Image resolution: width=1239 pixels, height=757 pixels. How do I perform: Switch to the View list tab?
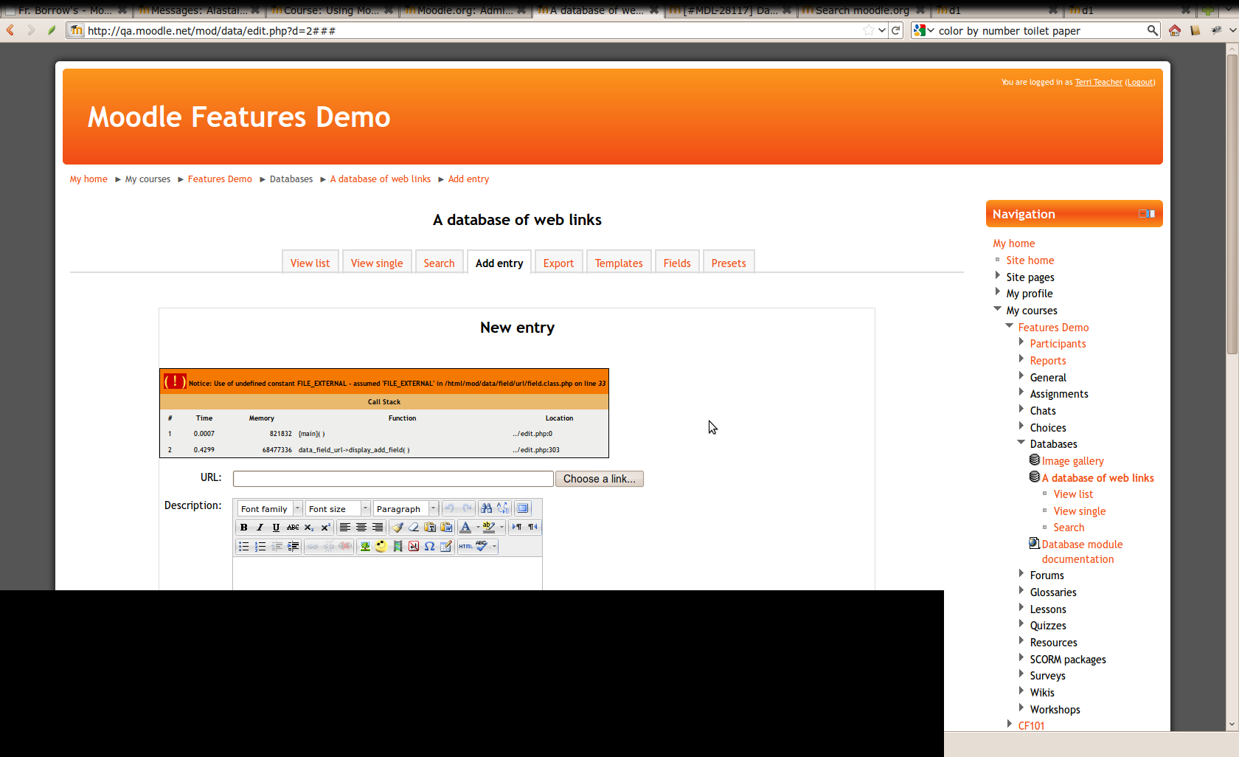(x=310, y=263)
